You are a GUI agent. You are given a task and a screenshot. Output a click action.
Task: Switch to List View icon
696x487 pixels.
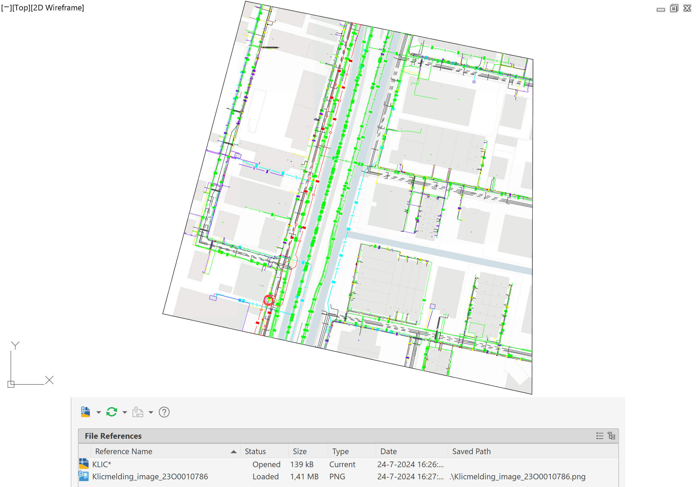point(599,435)
